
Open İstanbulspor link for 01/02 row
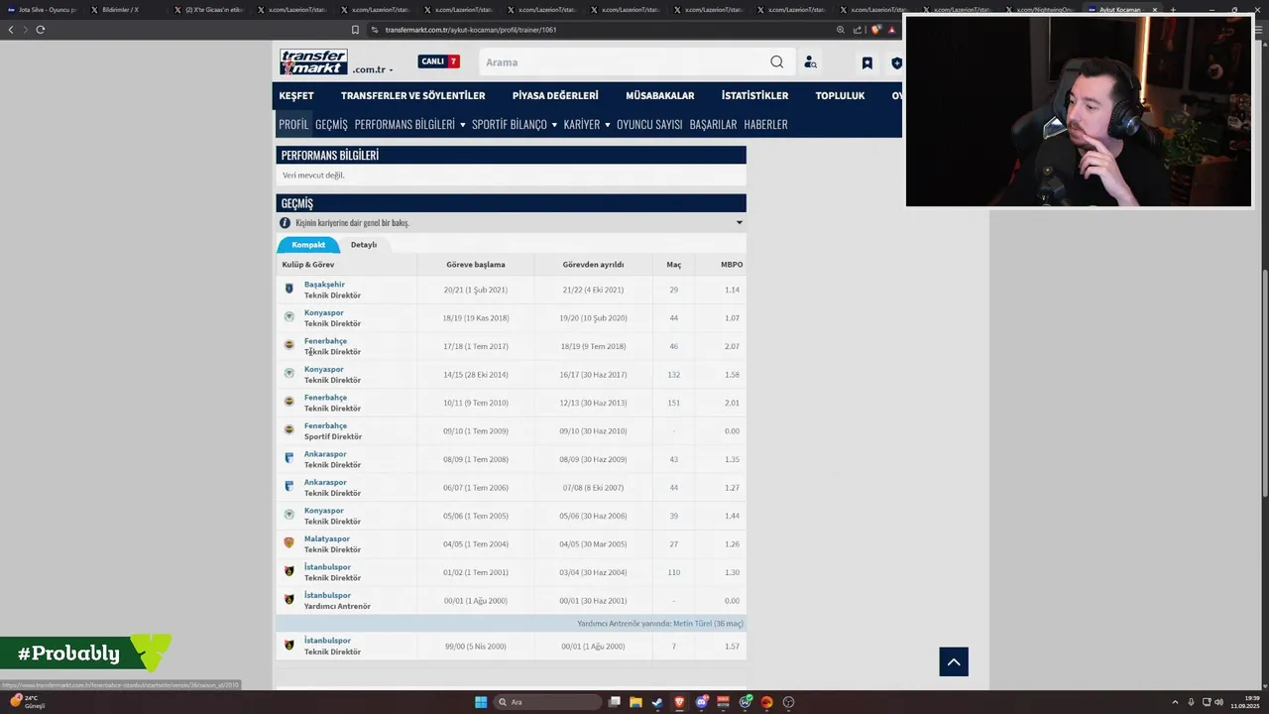point(327,567)
